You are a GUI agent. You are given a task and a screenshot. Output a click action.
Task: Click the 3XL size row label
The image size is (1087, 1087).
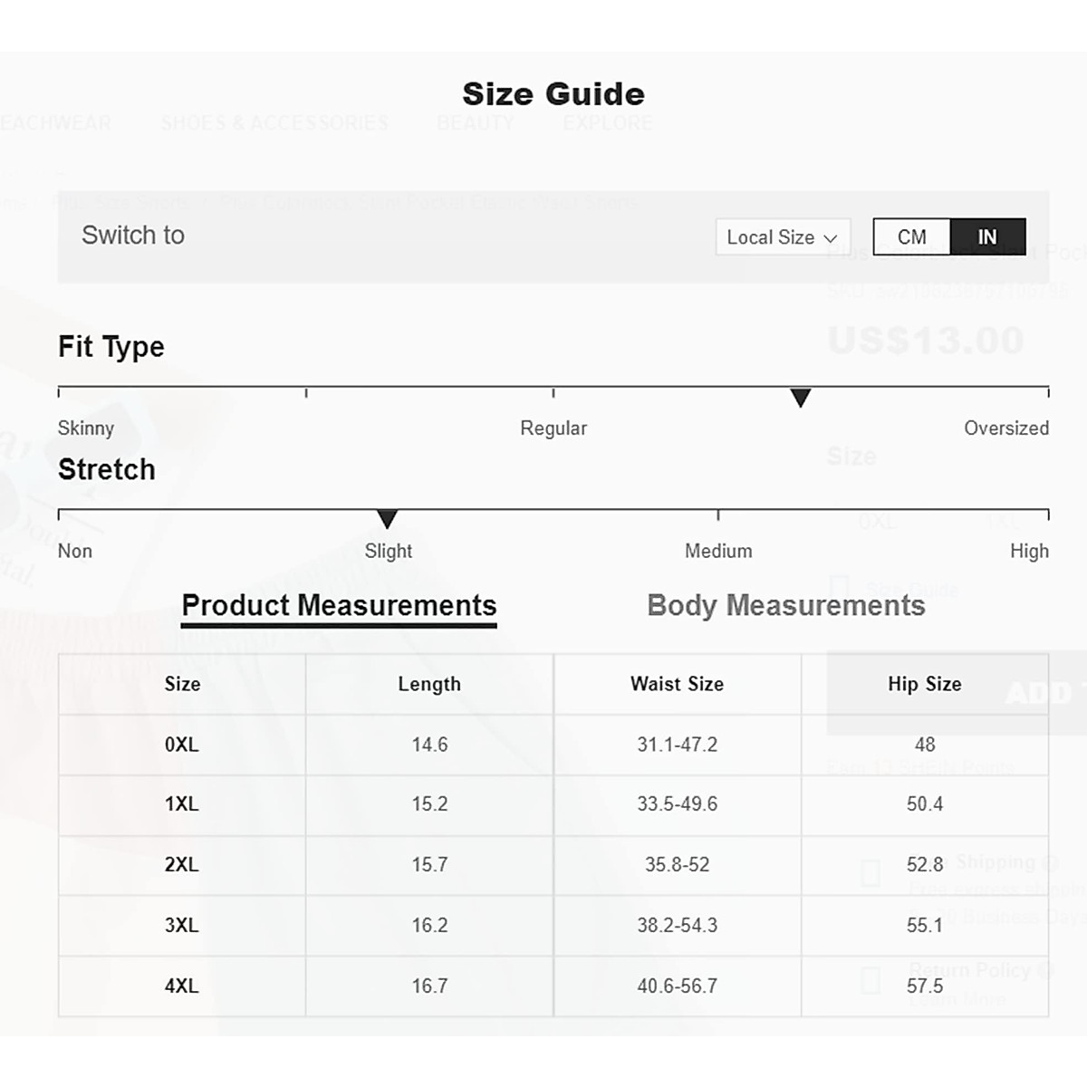(182, 926)
